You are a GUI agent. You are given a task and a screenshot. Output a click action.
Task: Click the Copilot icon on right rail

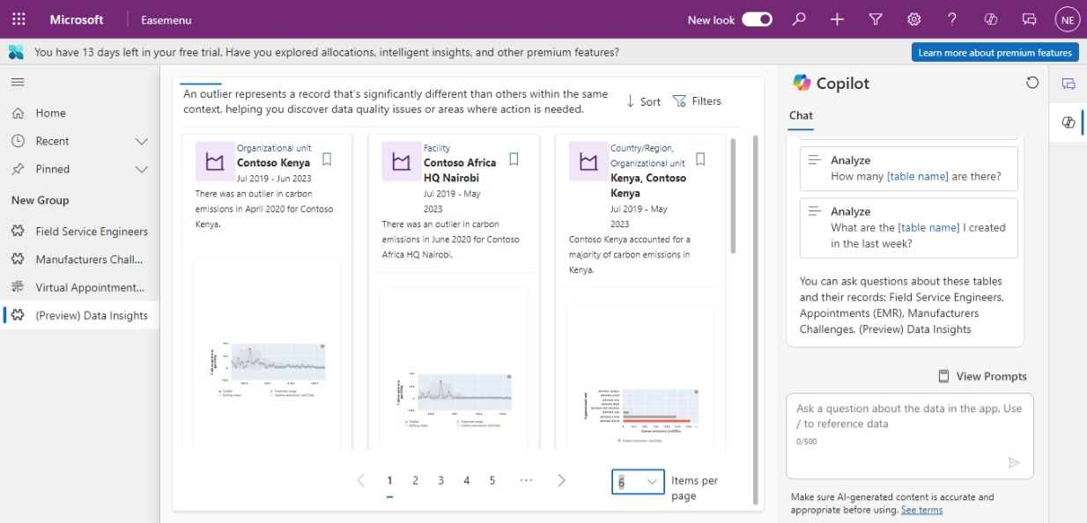point(1069,122)
